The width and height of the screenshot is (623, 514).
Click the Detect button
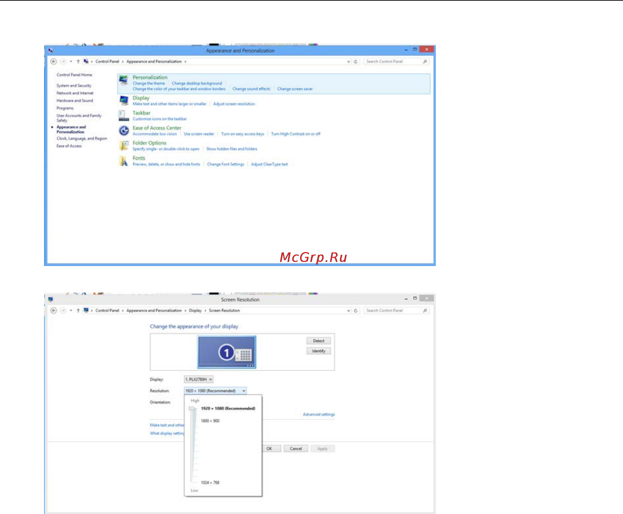click(318, 341)
